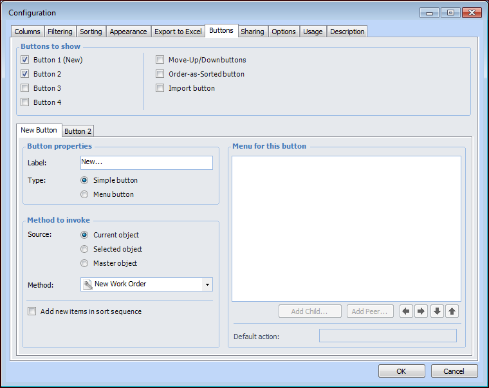Open the Export to Excel tab
The width and height of the screenshot is (489, 388).
point(178,32)
